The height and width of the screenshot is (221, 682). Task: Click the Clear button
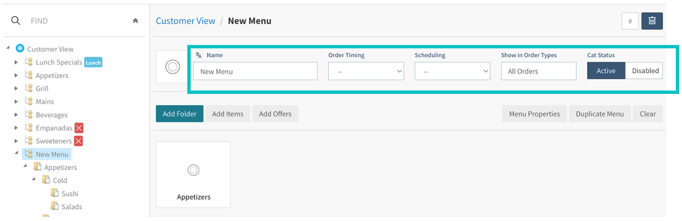click(x=648, y=114)
